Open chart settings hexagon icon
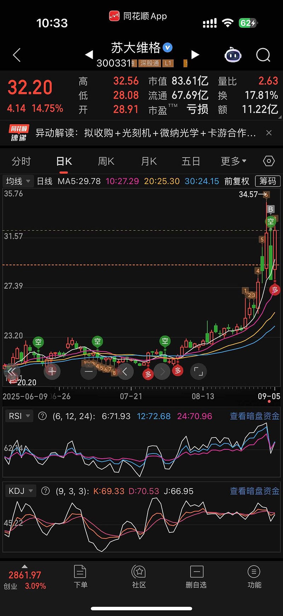Screen dimensions: 283x616 point(269,161)
